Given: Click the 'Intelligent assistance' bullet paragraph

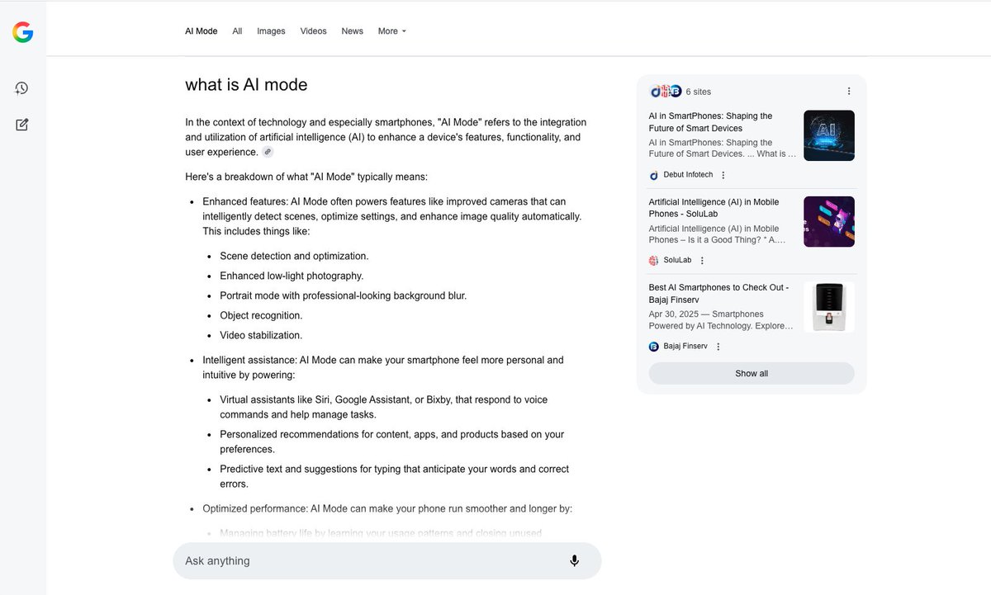Looking at the screenshot, I should point(383,367).
